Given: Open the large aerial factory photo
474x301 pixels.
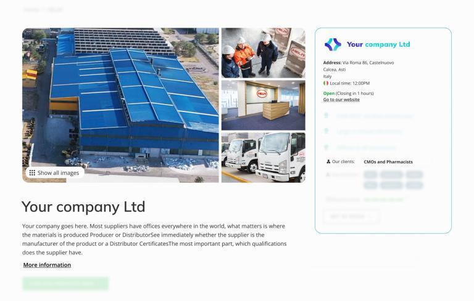Looking at the screenshot, I should [x=120, y=105].
